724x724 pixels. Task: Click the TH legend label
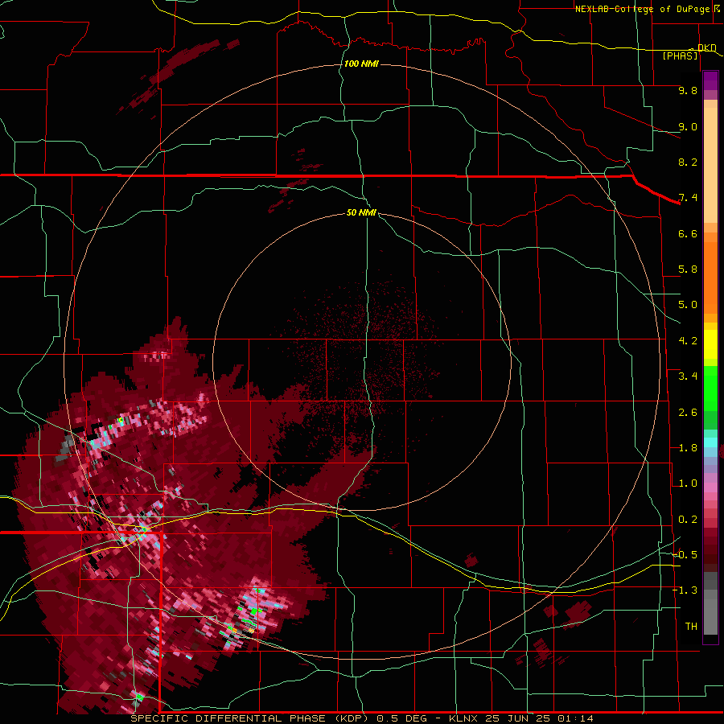point(691,627)
